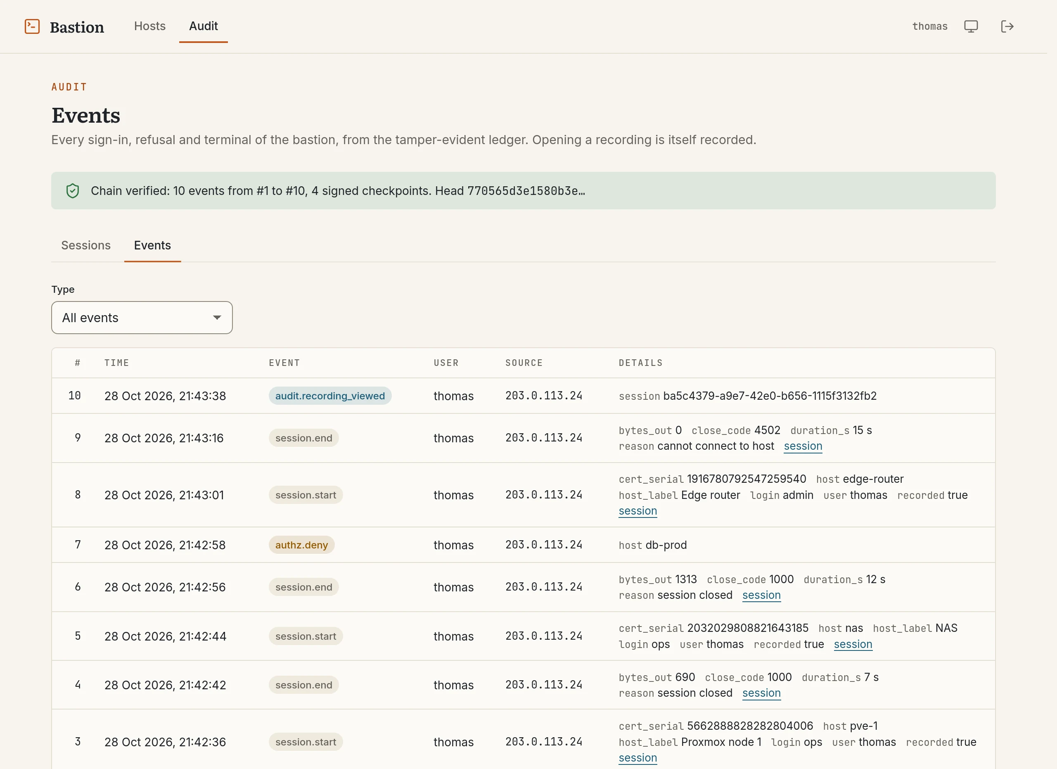This screenshot has height=769, width=1057.
Task: Click user thomas in event 7 row
Action: click(x=453, y=545)
